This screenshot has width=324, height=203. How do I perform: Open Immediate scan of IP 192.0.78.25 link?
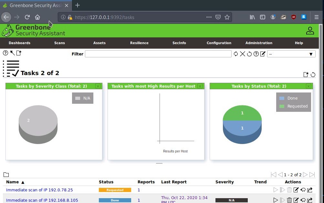[x=39, y=190]
